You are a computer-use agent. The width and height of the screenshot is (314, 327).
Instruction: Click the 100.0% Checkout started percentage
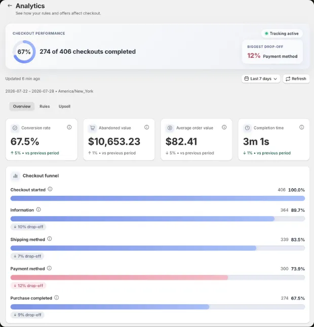[x=296, y=190]
